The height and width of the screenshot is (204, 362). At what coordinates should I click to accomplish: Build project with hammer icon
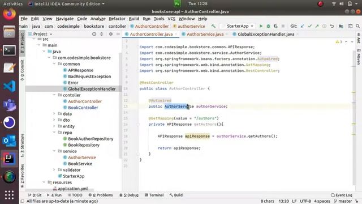pyautogui.click(x=213, y=26)
